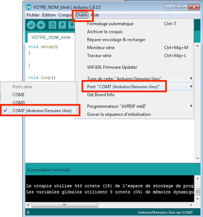Click editor scrollbar down arrow
Screen dimensions: 203x217
tap(197, 158)
